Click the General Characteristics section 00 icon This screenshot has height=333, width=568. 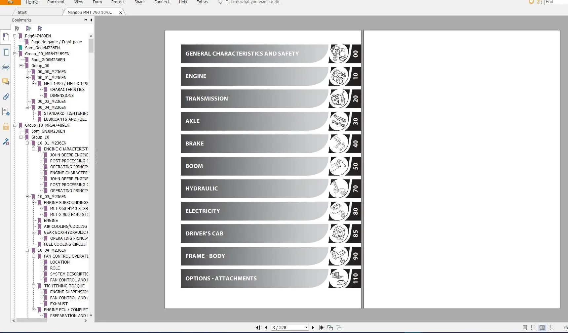point(339,54)
